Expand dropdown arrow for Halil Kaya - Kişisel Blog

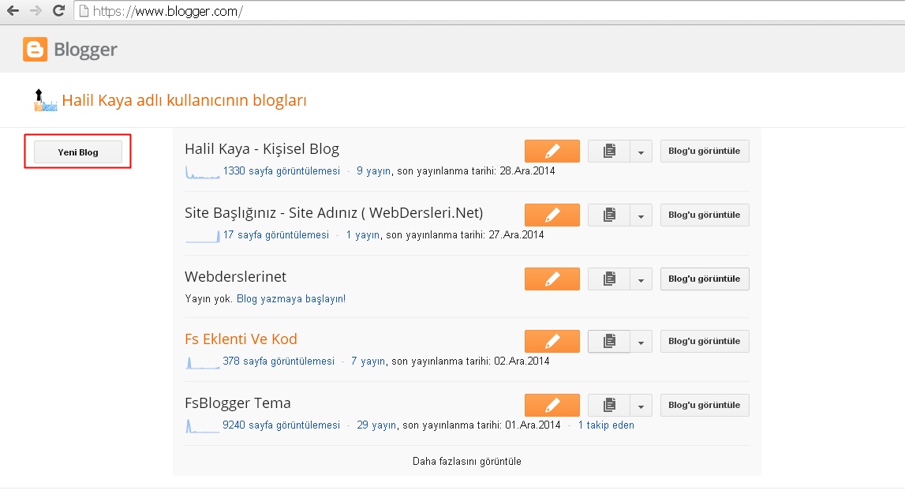pyautogui.click(x=641, y=152)
